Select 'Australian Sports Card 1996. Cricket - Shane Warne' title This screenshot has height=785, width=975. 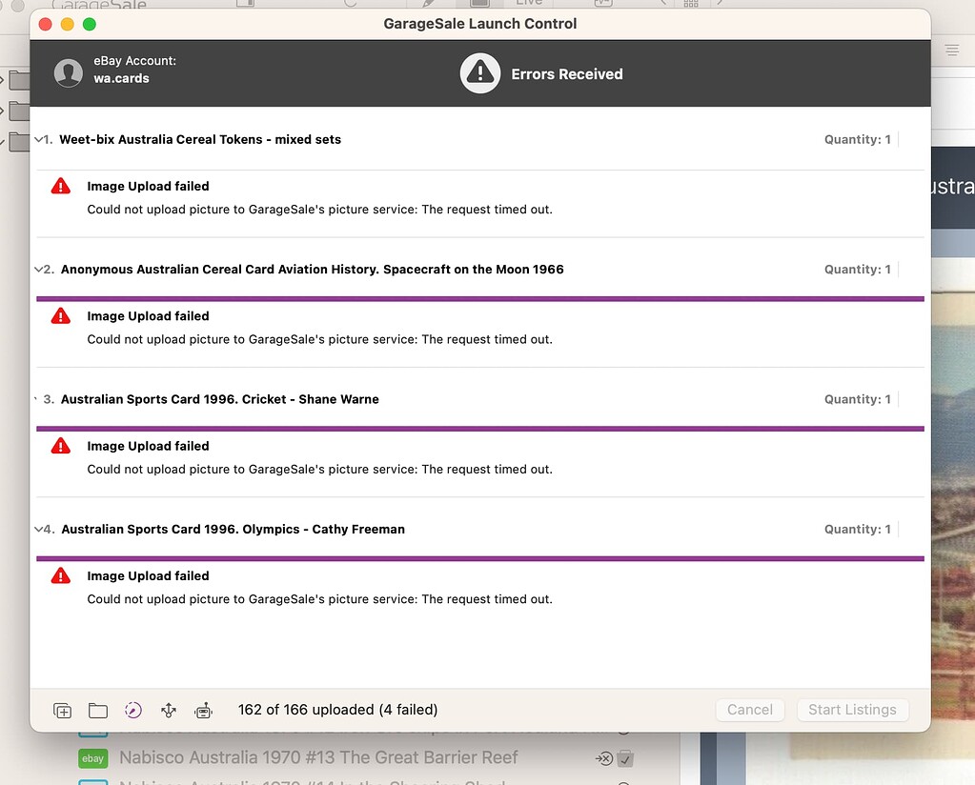pyautogui.click(x=219, y=399)
